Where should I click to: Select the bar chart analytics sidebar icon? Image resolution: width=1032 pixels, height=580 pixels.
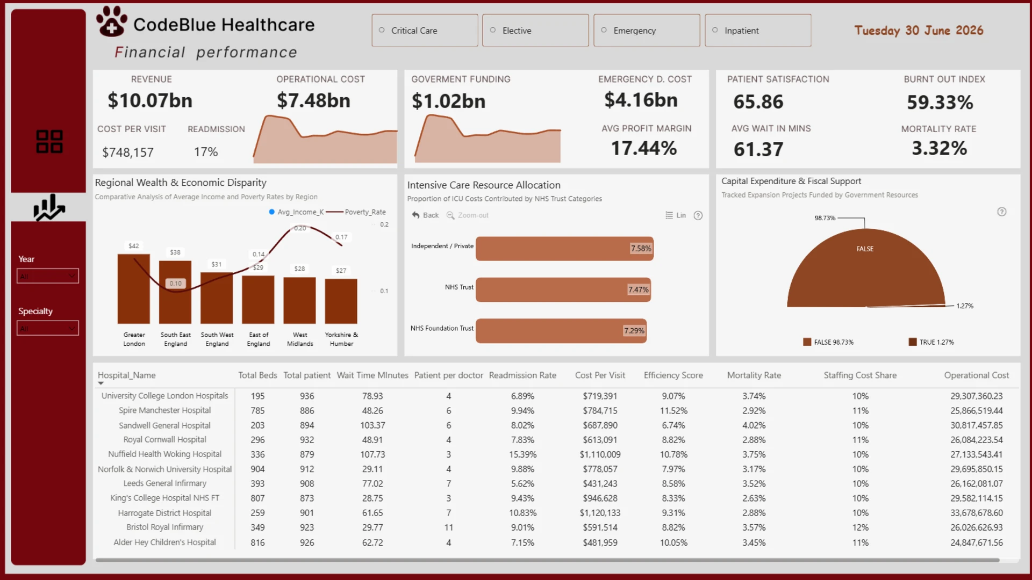49,207
